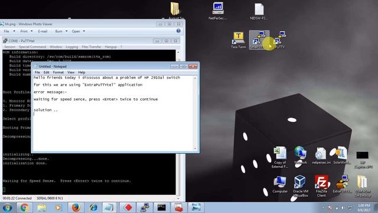
Task: Open the Photo Viewer Print dropdown
Action: click(x=26, y=31)
